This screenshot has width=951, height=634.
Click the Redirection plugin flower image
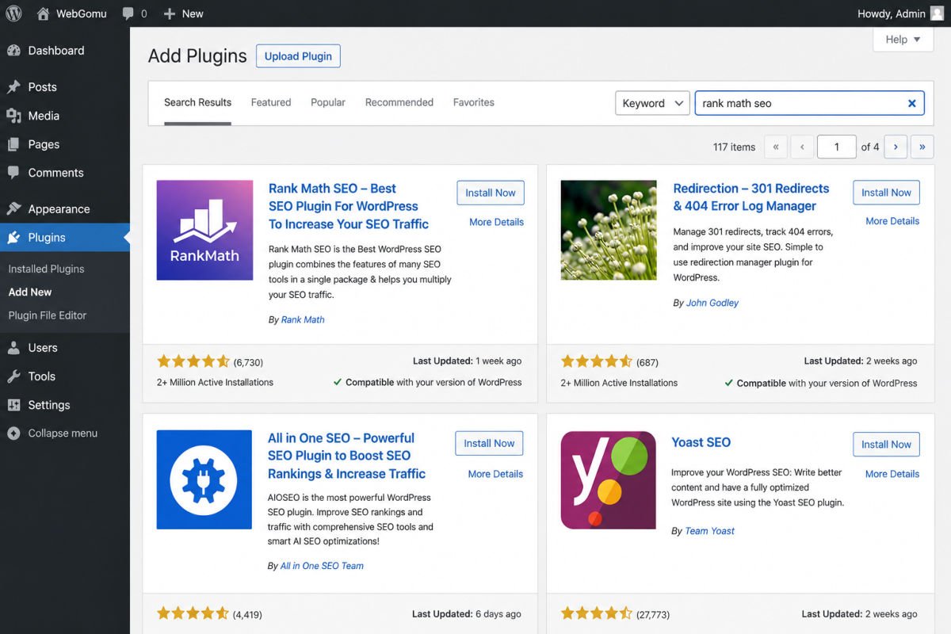click(x=609, y=230)
